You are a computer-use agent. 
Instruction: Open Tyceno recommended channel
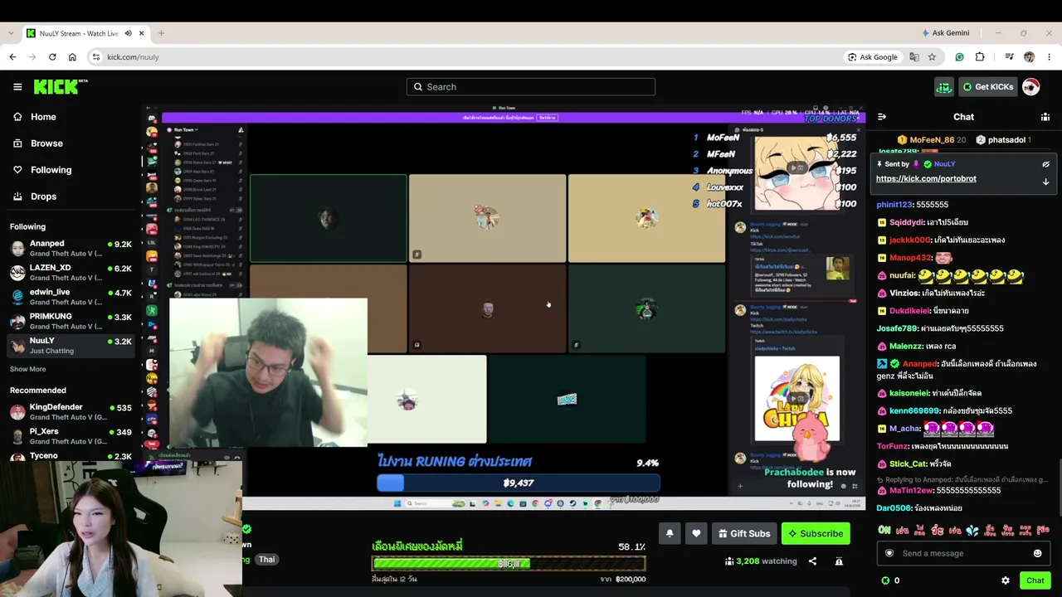click(71, 456)
